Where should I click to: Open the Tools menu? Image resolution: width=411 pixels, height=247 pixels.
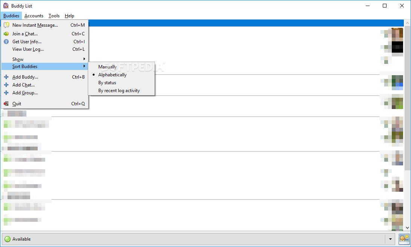54,16
